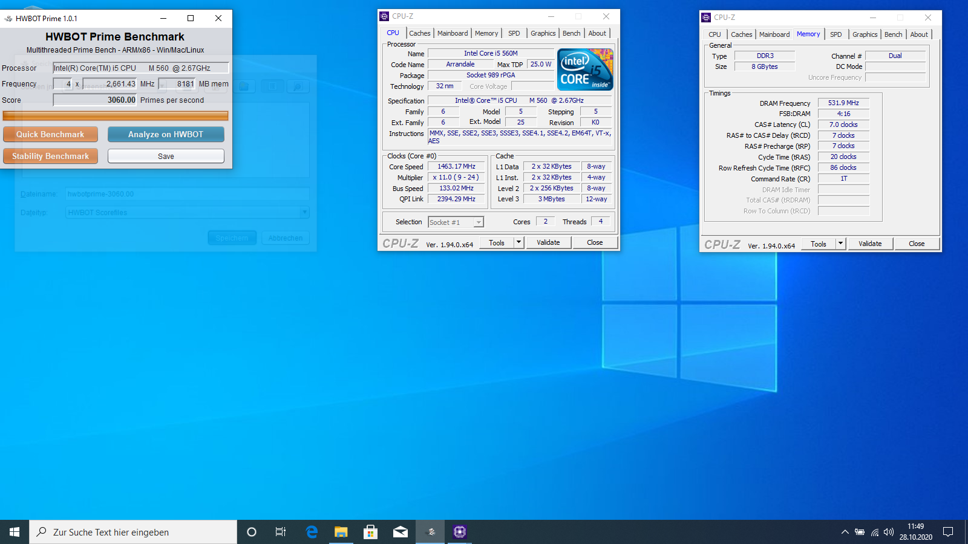Click the HWBOT Prime title bar icon
968x544 pixels.
8,19
